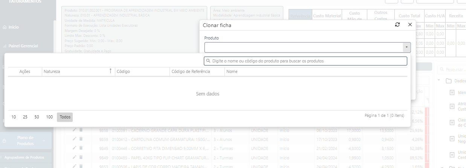Edit the Cartolina Comum Gramatura row
Viewport: 466px width, 168px height.
[x=75, y=139]
